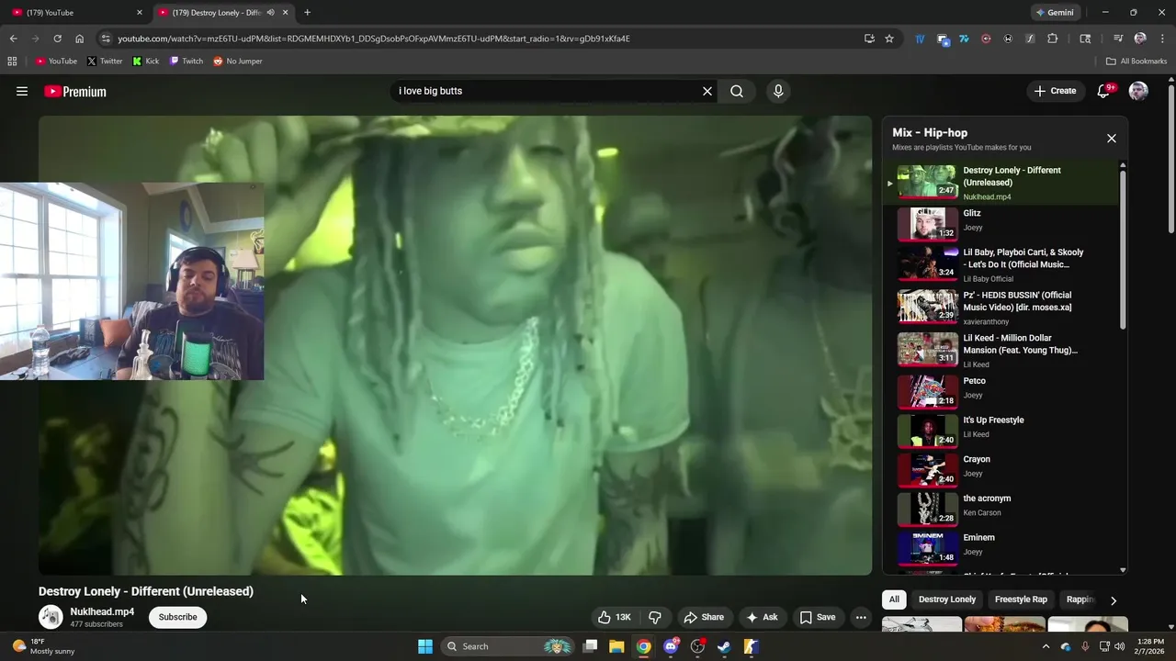Subscribe to Nuklhead.mp4
This screenshot has height=661, width=1176.
click(x=178, y=617)
